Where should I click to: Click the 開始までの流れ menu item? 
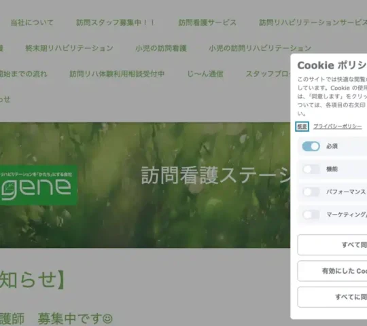23,74
